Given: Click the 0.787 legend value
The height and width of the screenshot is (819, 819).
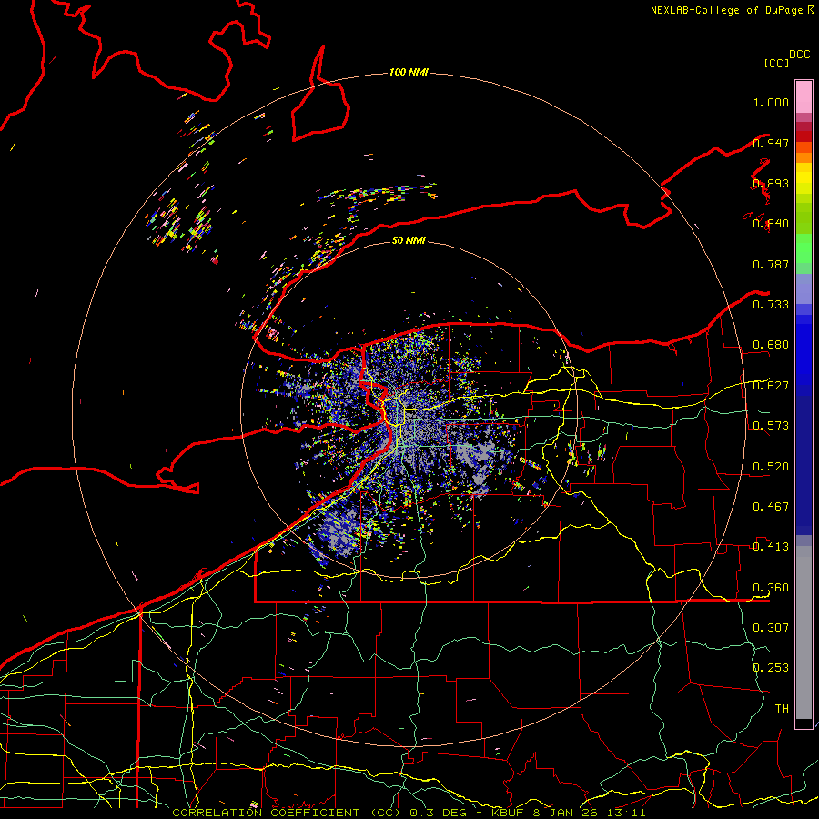Looking at the screenshot, I should click(x=771, y=264).
